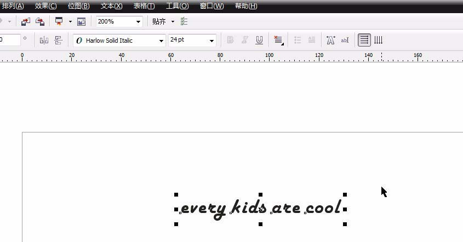Click the center X marker of the selection
The width and height of the screenshot is (463, 242).
point(261,209)
